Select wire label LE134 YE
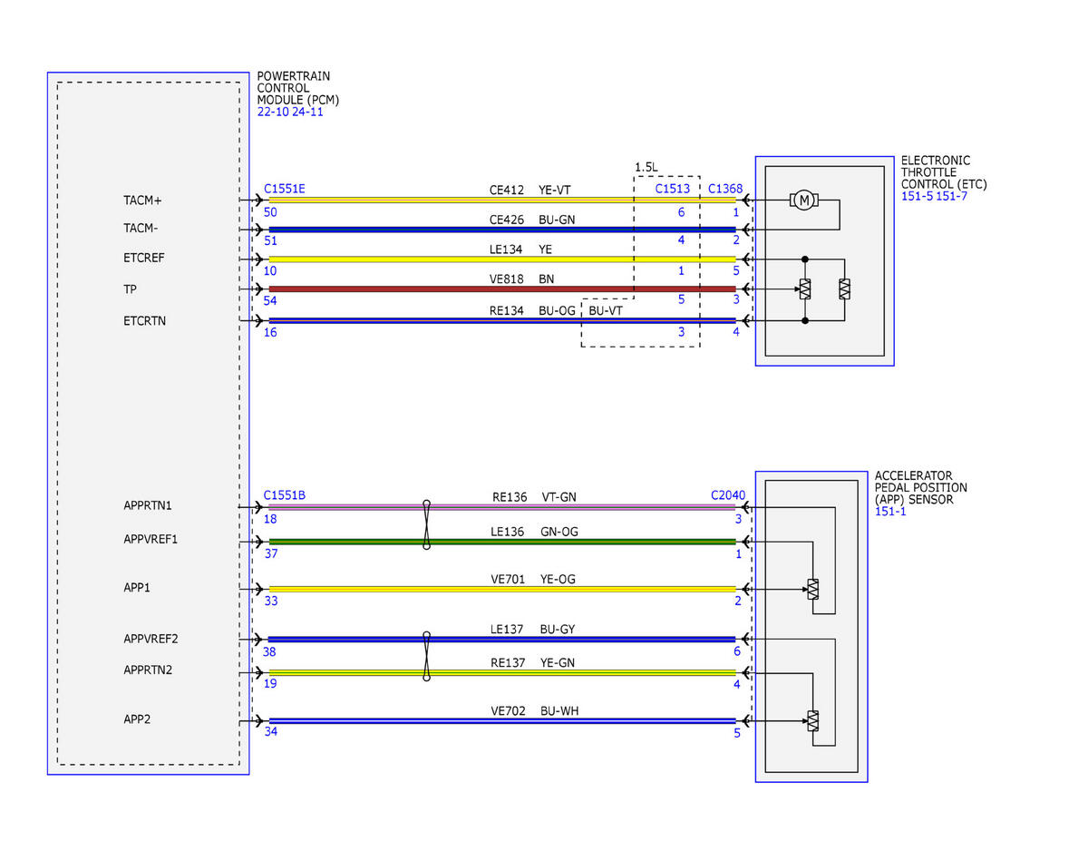 (x=521, y=249)
